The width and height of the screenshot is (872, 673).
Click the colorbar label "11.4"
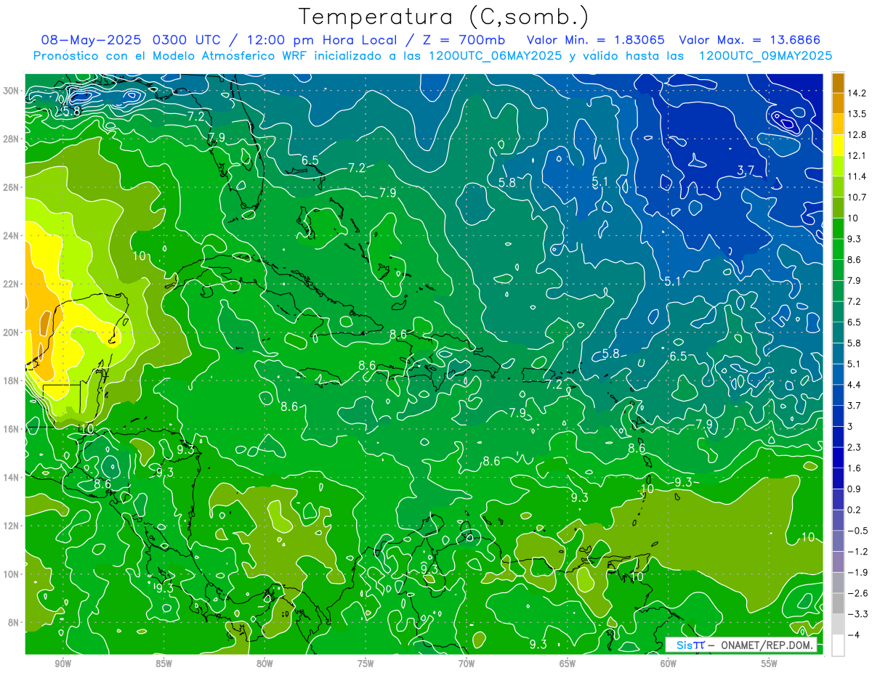point(857,176)
